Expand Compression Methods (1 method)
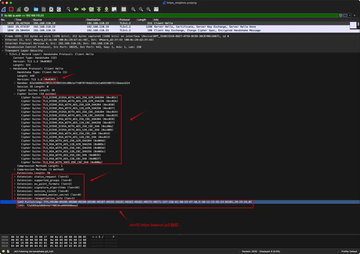360x254 pixels. (15, 169)
